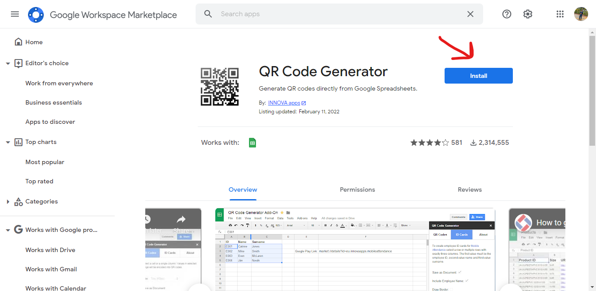Switch to the Reviews tab
Viewport: 596px width, 291px height.
pyautogui.click(x=470, y=189)
